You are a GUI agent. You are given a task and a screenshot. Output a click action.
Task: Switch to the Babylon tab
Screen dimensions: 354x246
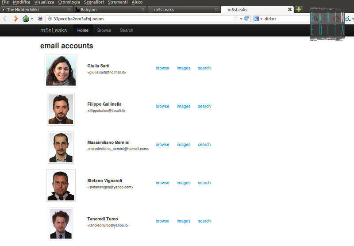pos(110,9)
